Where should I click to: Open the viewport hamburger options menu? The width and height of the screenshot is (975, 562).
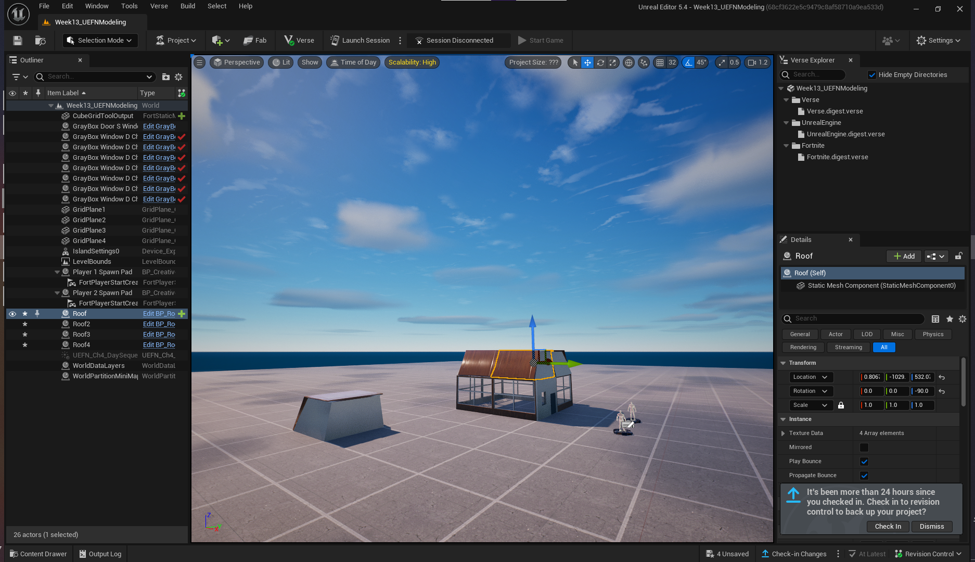pyautogui.click(x=199, y=62)
